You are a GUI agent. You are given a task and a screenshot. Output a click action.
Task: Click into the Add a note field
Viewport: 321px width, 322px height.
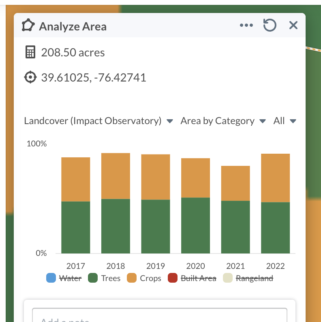coord(159,315)
